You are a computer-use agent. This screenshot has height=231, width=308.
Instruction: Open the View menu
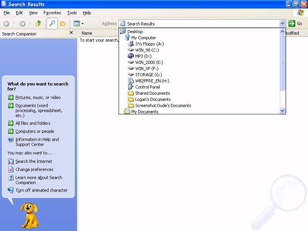(33, 13)
